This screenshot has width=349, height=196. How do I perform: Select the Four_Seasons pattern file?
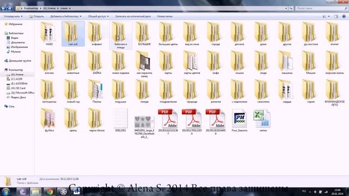click(239, 120)
